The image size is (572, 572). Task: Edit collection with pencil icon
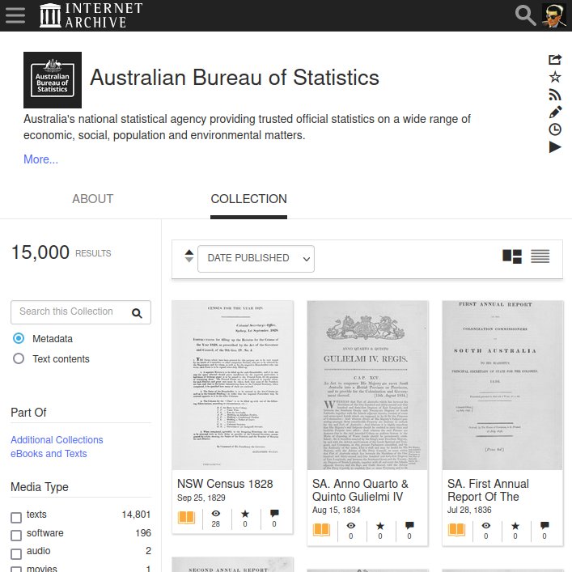coord(555,112)
